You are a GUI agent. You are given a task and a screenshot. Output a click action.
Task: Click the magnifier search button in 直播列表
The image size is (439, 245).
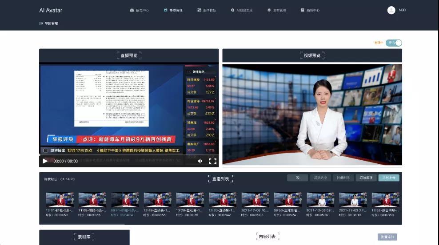(298, 178)
